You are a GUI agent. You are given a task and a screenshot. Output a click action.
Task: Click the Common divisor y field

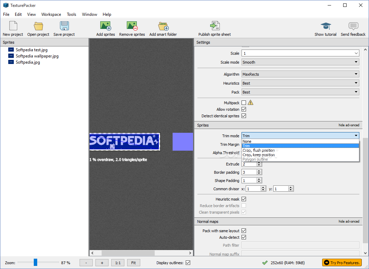(x=281, y=189)
